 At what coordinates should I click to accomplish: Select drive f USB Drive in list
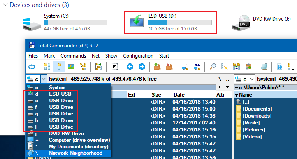pos(69,107)
